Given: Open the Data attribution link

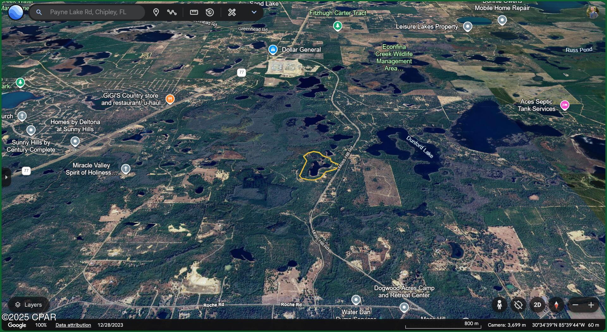Looking at the screenshot, I should tap(73, 325).
